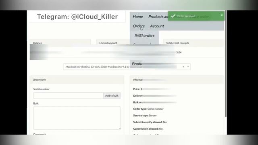The width and height of the screenshot is (258, 145).
Task: Select IMEI orders from the dropdown
Action: (x=144, y=35)
